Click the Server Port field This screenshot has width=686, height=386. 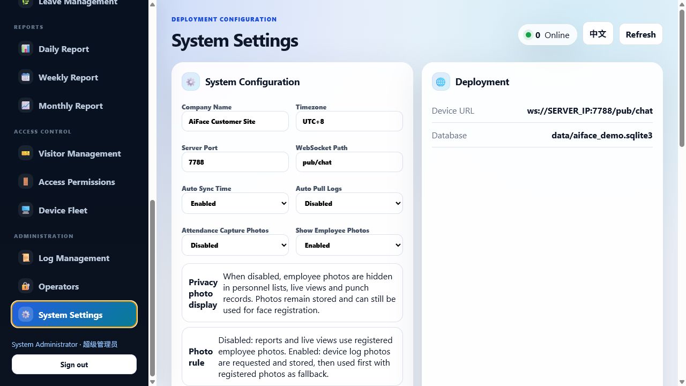point(235,162)
